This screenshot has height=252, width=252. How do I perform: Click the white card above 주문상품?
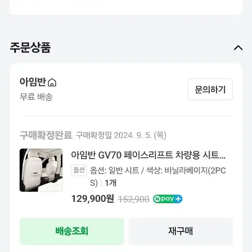126,7
